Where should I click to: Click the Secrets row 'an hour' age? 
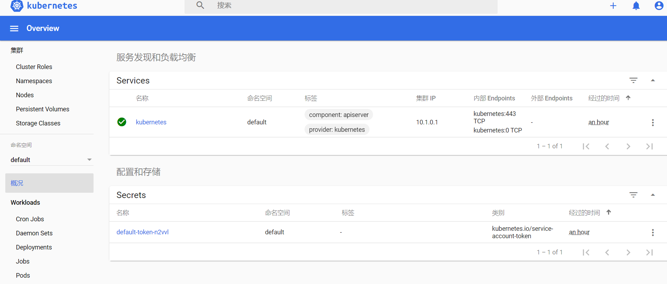point(579,232)
